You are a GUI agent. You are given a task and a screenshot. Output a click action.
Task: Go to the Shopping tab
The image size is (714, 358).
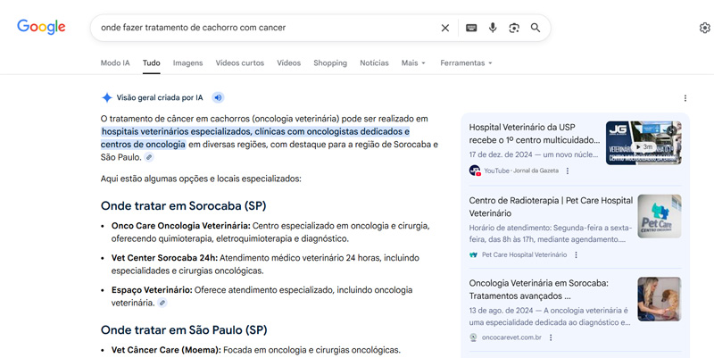330,62
